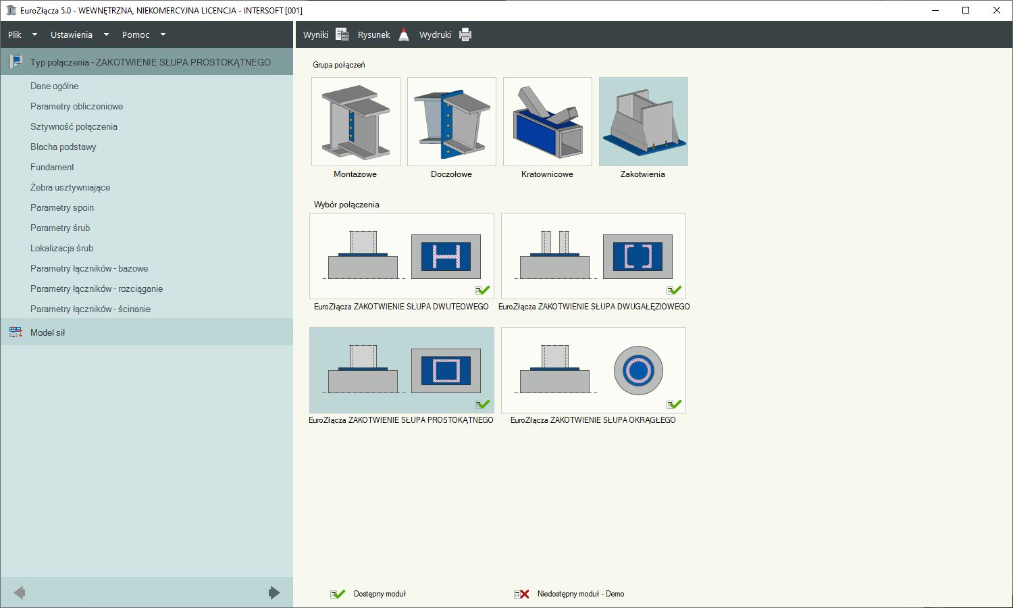This screenshot has width=1013, height=608.
Task: Choose ZAKOTWIENIE SŁUPA OKRĄGŁEGO connection tile
Action: (x=594, y=370)
